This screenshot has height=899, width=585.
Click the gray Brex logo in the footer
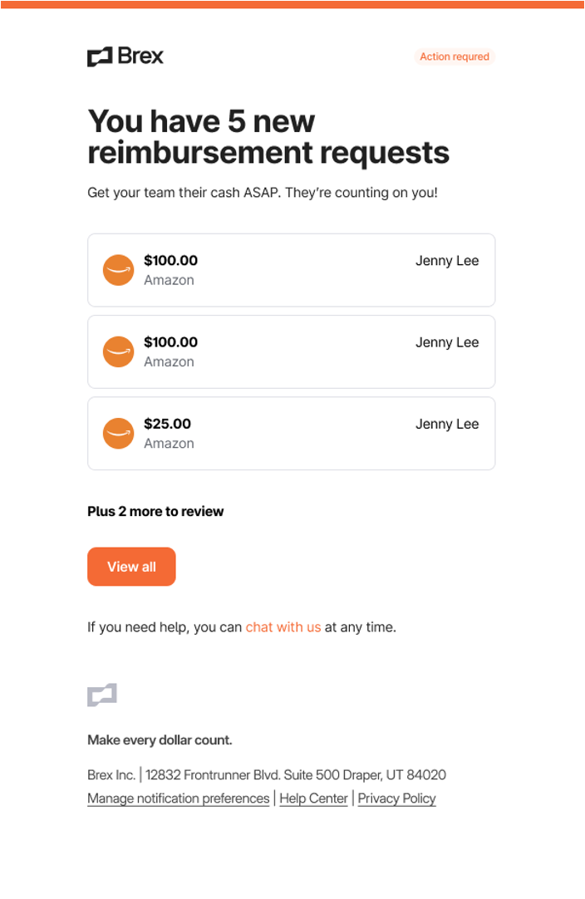point(102,695)
